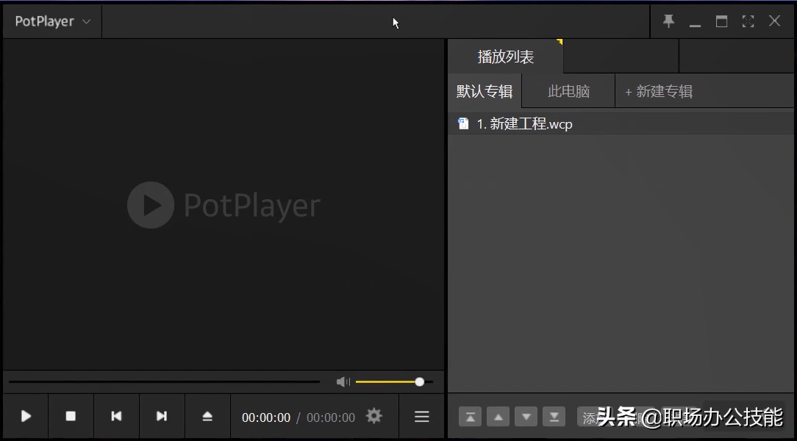Image resolution: width=797 pixels, height=441 pixels.
Task: Adjust the yellow volume slider
Action: pos(394,381)
